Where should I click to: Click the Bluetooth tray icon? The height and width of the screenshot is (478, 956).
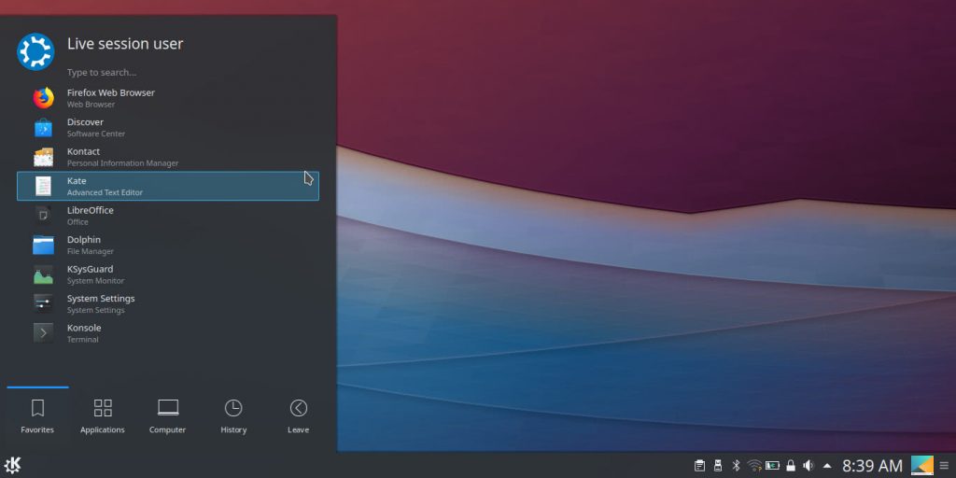click(736, 466)
